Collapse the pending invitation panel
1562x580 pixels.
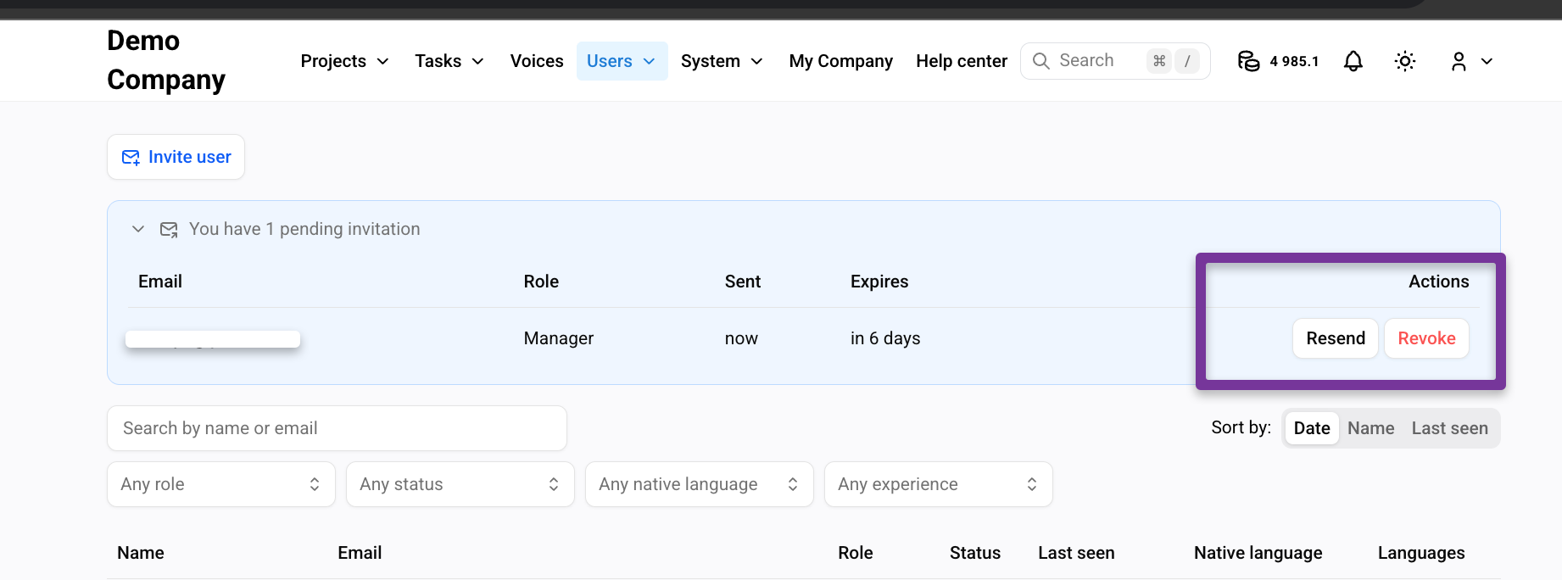138,229
